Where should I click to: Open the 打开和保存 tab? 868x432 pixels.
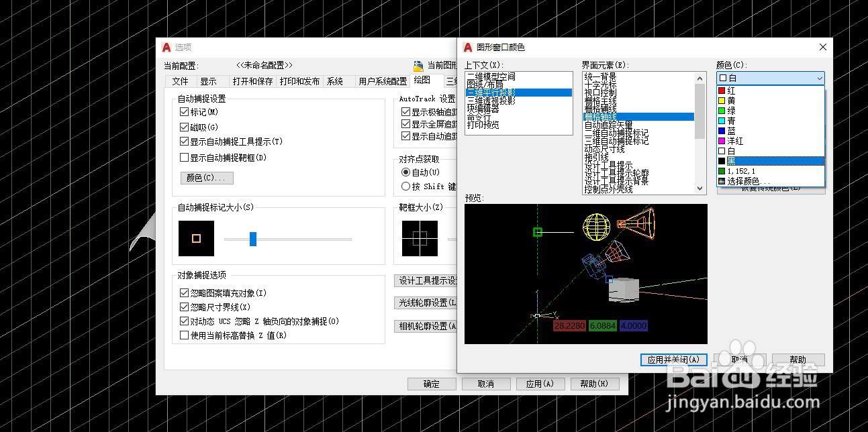(252, 81)
